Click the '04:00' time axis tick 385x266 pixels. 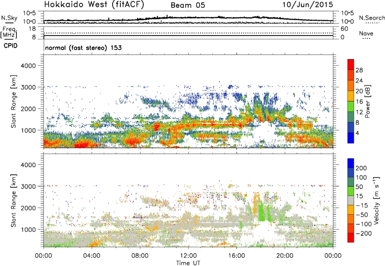(91, 256)
